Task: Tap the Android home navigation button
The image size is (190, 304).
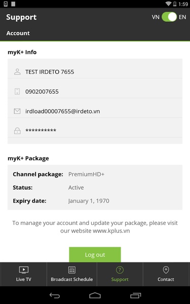Action: (x=95, y=295)
